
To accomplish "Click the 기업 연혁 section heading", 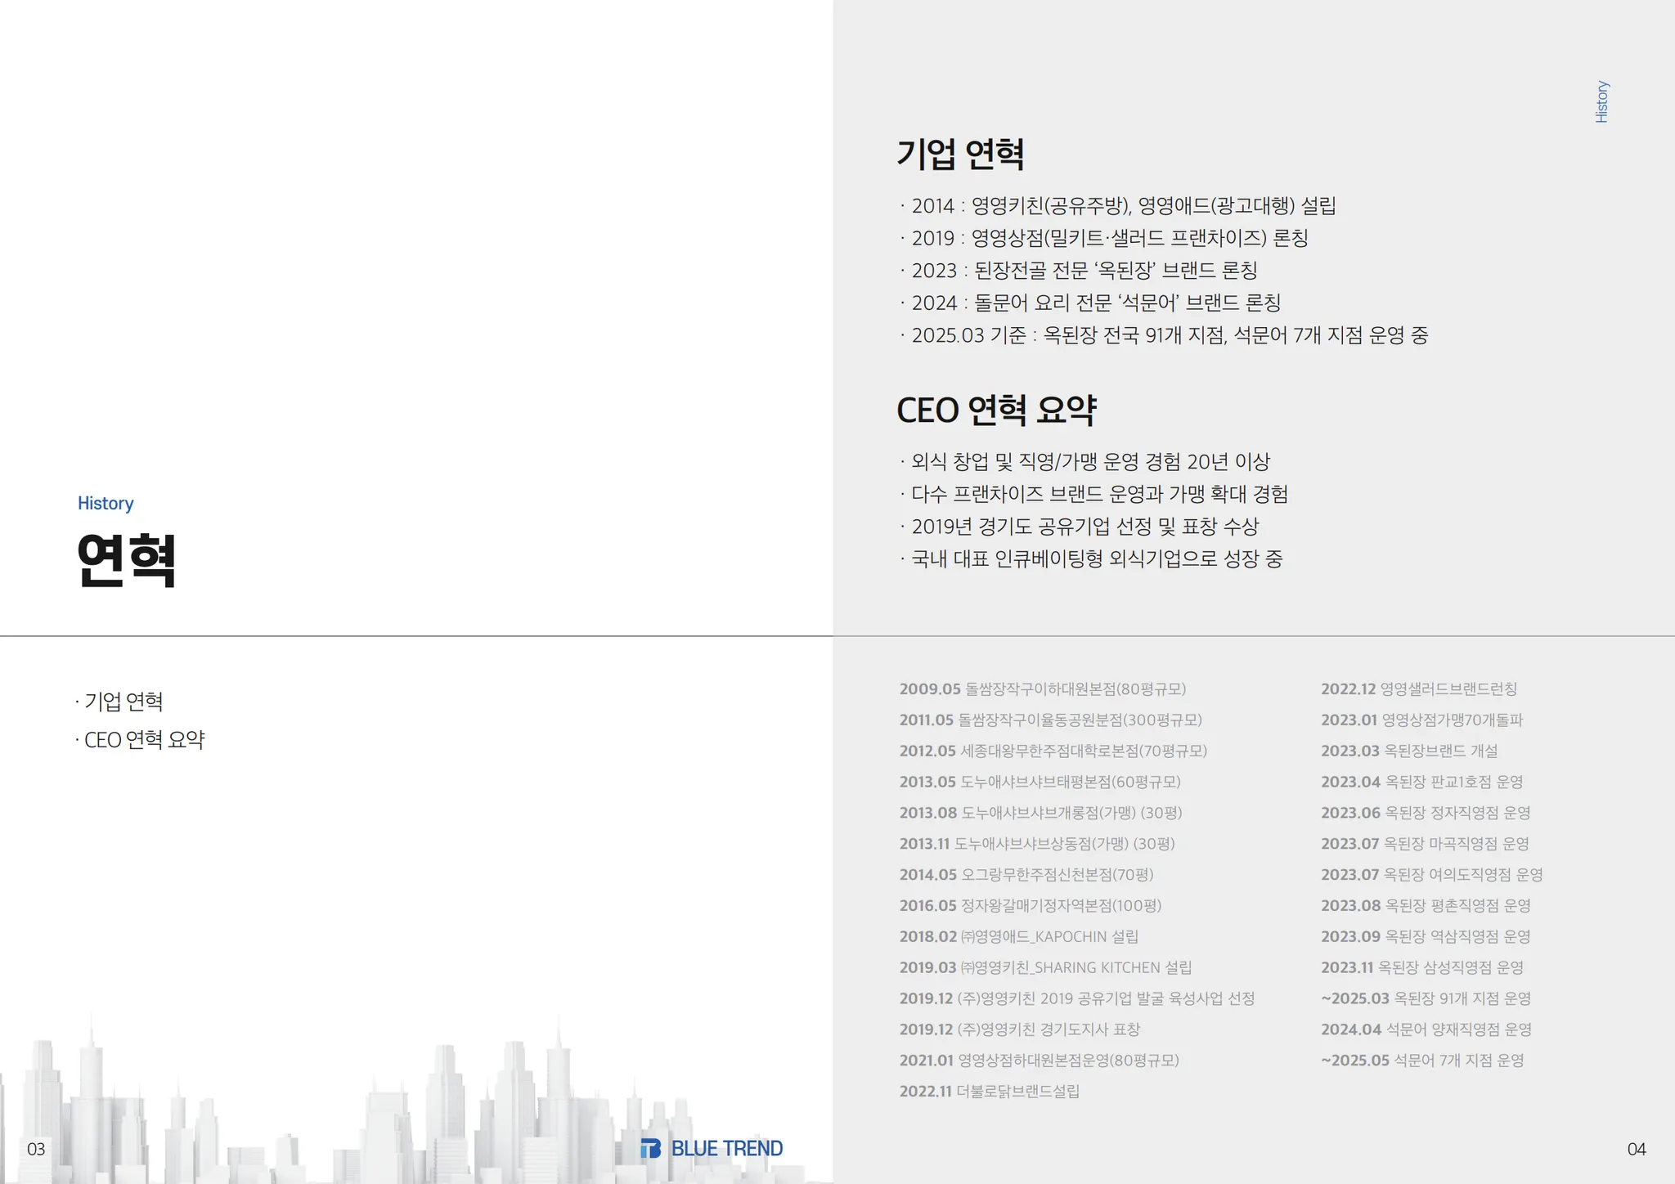I will pos(960,154).
